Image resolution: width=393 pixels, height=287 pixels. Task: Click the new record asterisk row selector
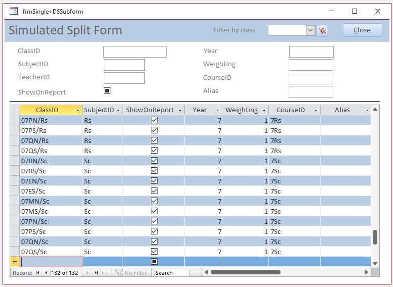[x=15, y=262]
